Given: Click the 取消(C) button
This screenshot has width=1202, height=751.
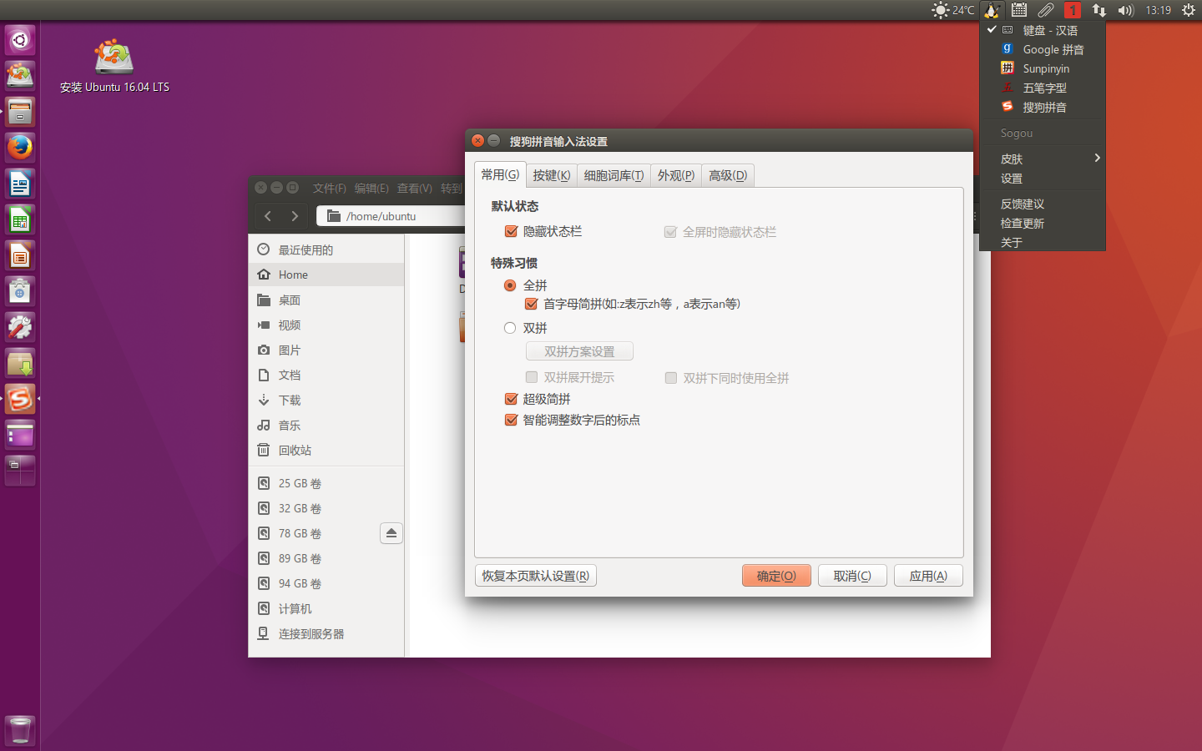Looking at the screenshot, I should click(x=852, y=576).
